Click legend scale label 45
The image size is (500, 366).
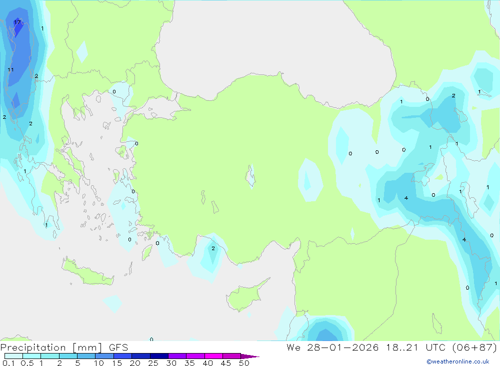pyautogui.click(x=226, y=363)
